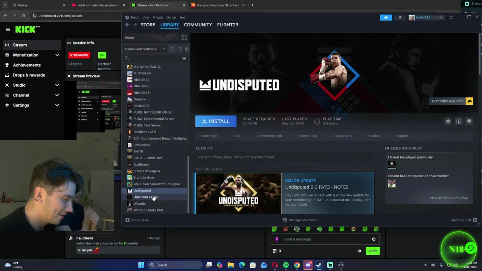Open the library advanced filter icon
Image resolution: width=482 pixels, height=271 pixels.
[x=184, y=58]
